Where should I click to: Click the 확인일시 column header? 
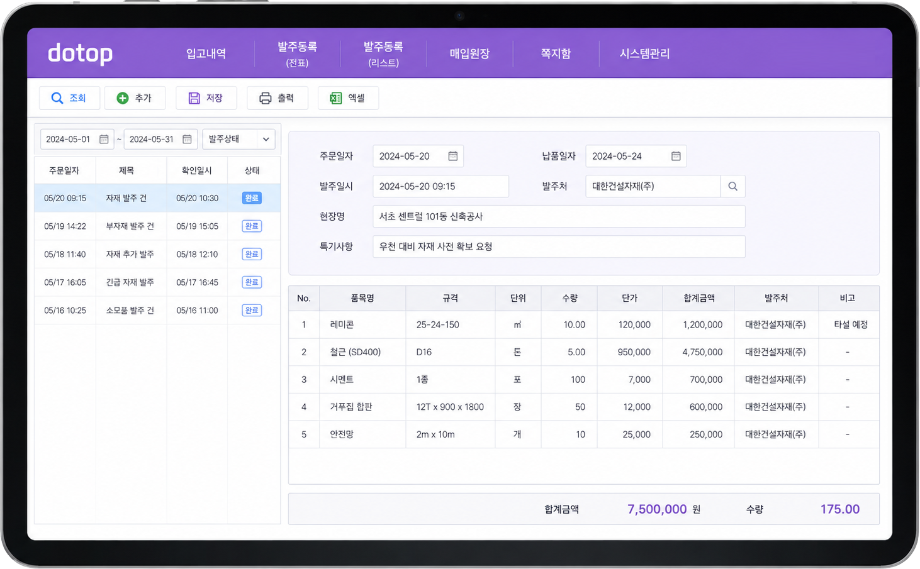(197, 170)
